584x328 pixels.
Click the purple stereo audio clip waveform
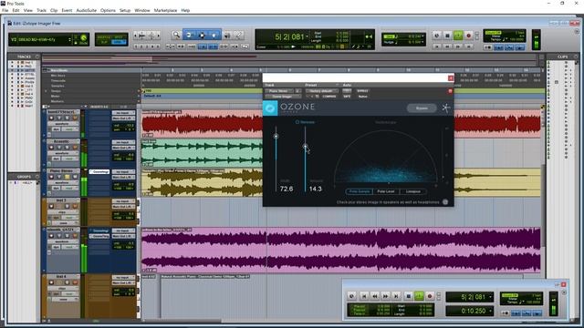click(x=340, y=250)
